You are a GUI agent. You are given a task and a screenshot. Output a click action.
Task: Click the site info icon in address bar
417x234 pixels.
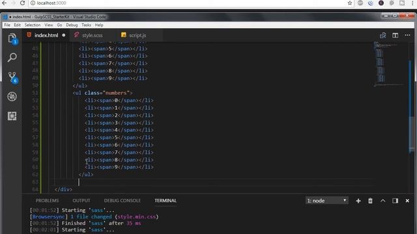[x=33, y=3]
